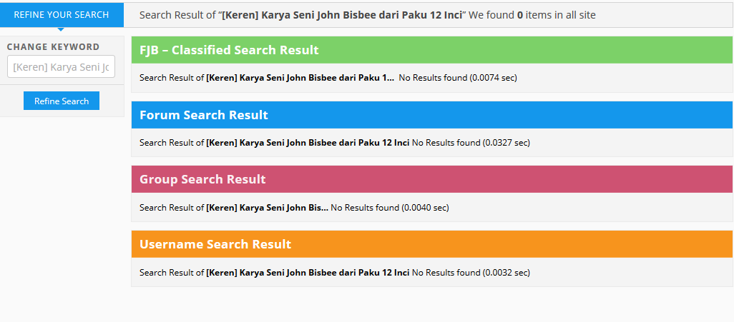Screen dimensions: 734x322
Task: Open the green FJB – Classified Search Result header
Action: tap(431, 50)
